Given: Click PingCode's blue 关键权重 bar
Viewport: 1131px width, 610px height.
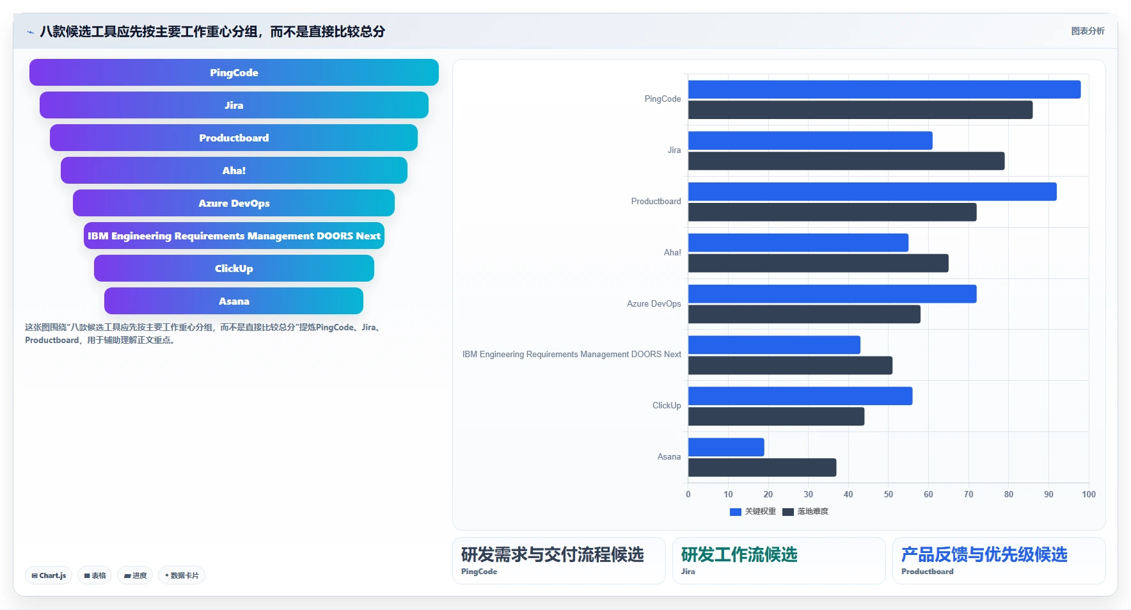Looking at the screenshot, I should pos(884,90).
